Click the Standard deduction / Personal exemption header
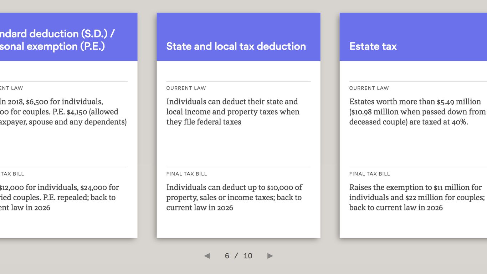Viewport: 487px width, 274px height. click(x=57, y=40)
